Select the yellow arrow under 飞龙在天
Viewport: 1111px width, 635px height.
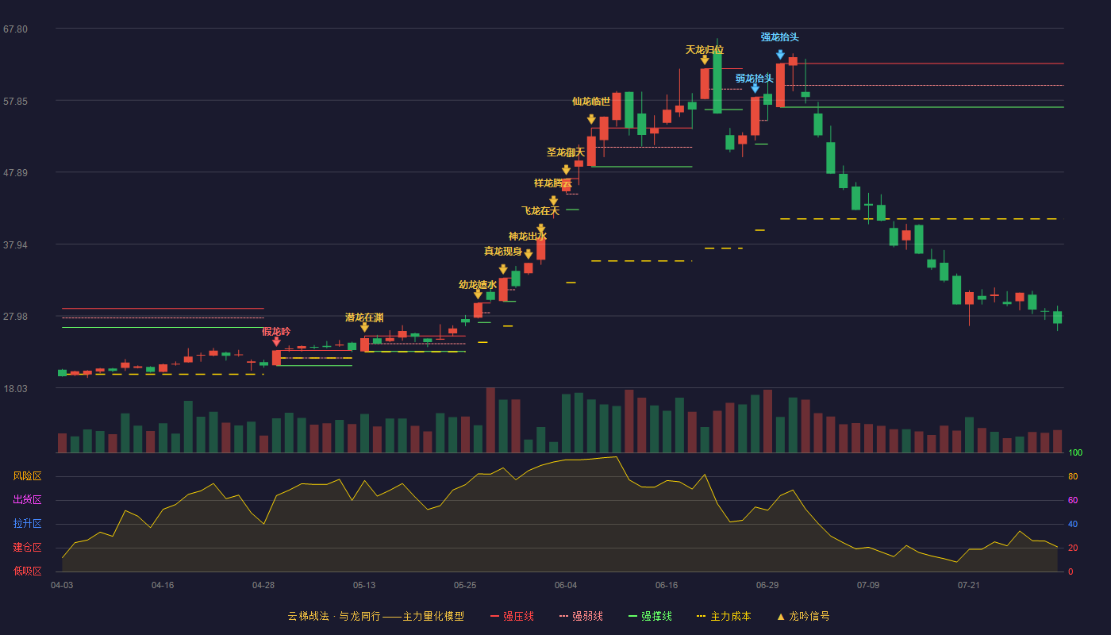(x=541, y=229)
